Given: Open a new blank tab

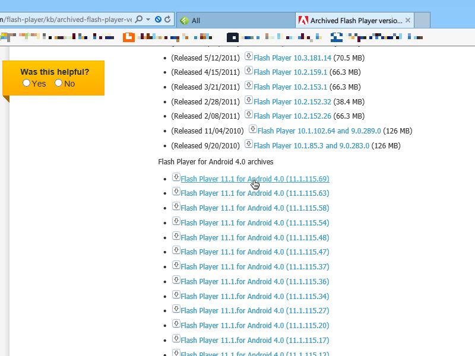Looking at the screenshot, I should click(x=422, y=20).
